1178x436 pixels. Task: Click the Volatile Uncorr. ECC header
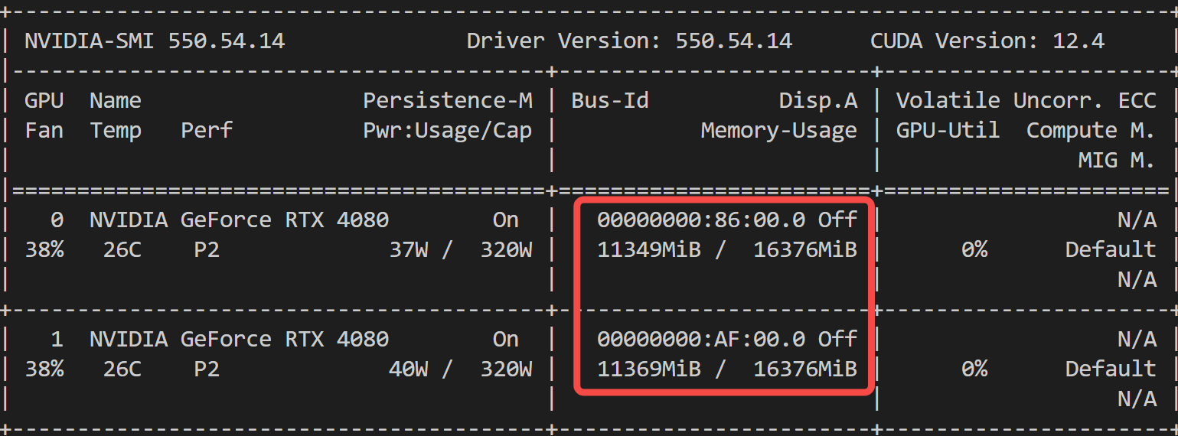click(1026, 100)
